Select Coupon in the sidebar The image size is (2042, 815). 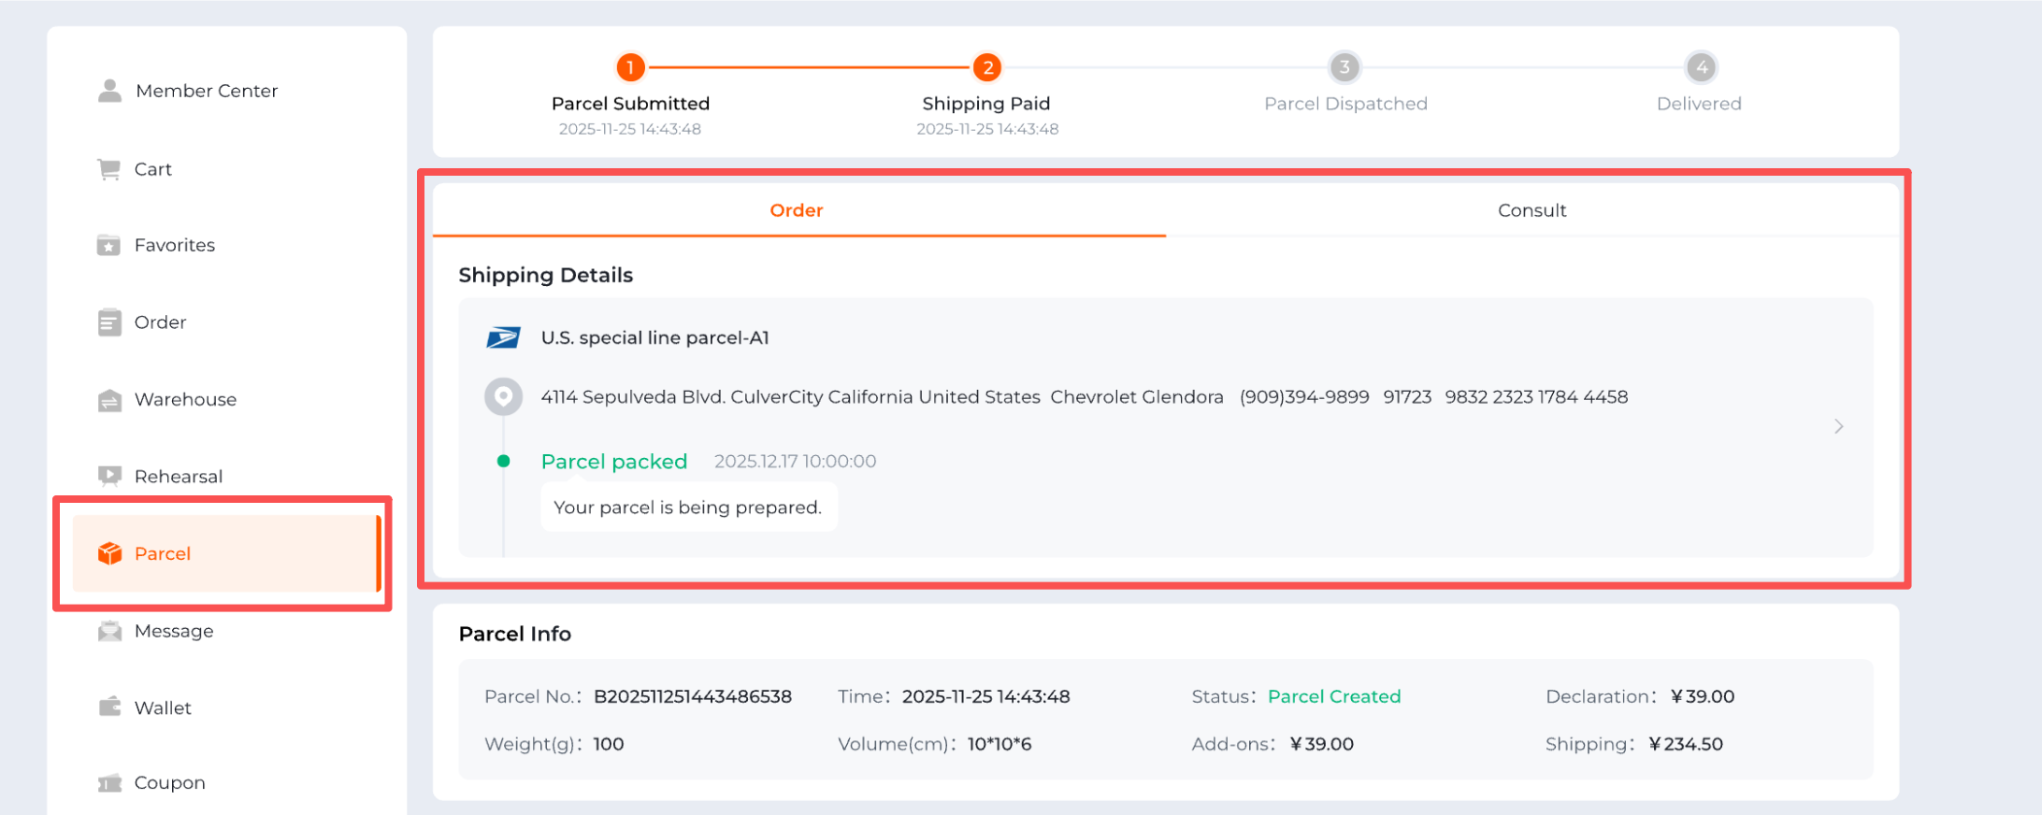click(169, 783)
